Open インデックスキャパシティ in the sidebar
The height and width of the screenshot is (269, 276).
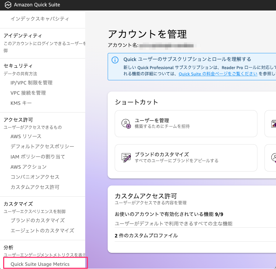point(40,19)
